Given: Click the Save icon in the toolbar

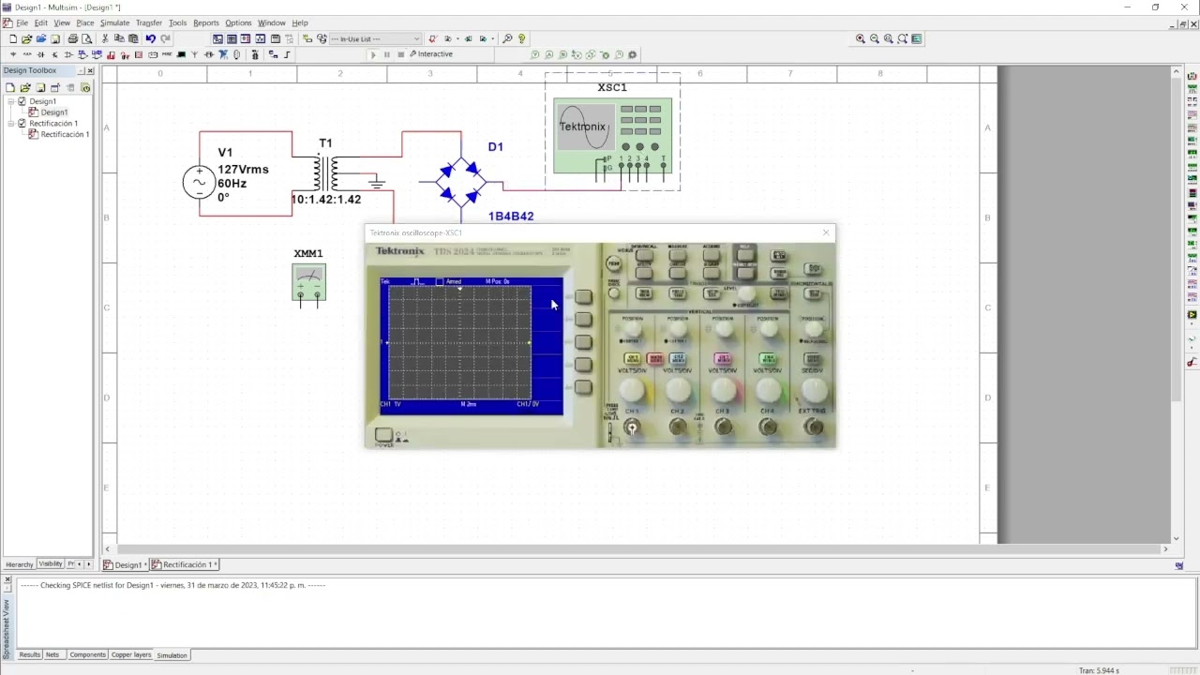Looking at the screenshot, I should tap(55, 38).
